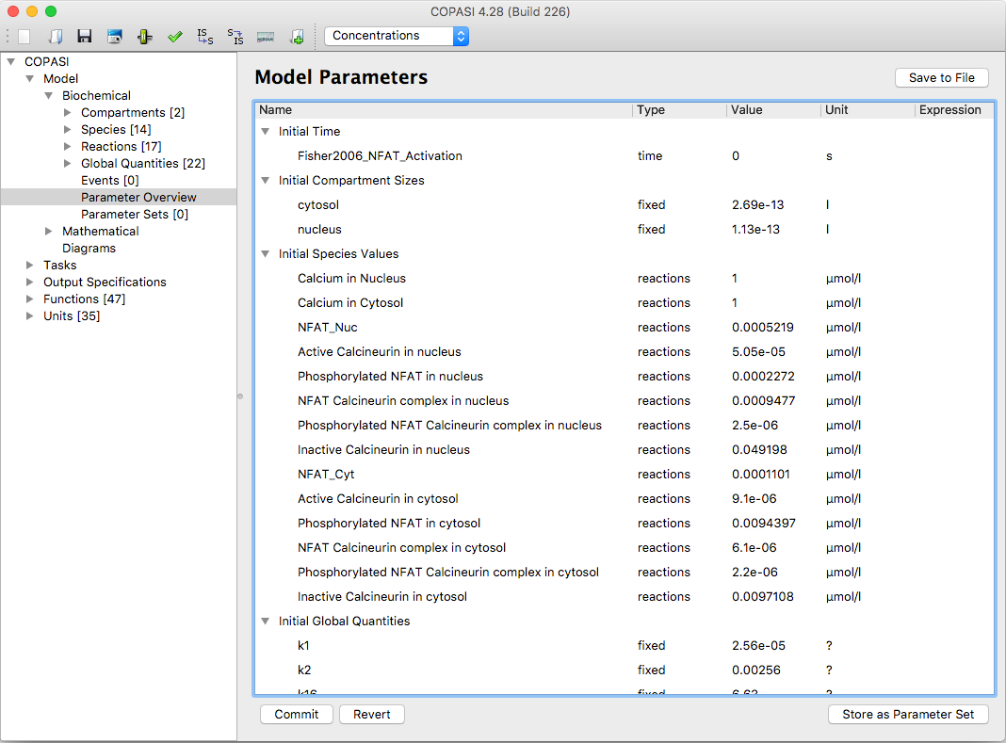Click the Commit button

297,714
